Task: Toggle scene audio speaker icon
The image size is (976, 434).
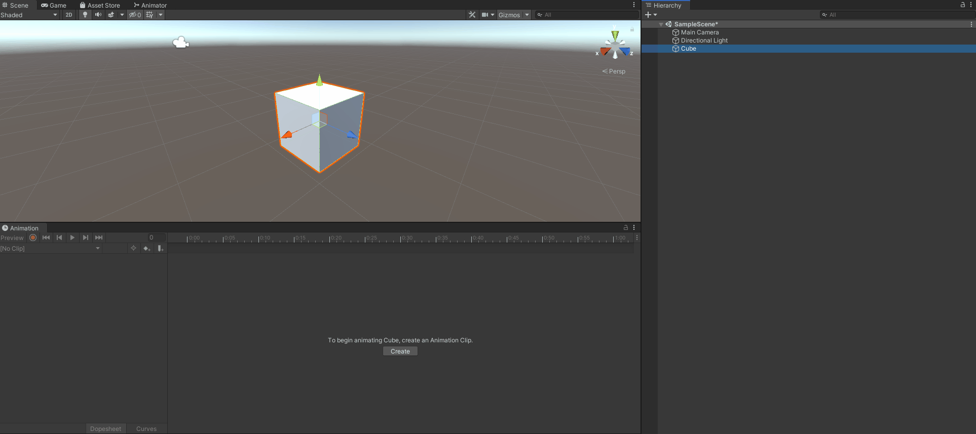Action: pos(98,15)
